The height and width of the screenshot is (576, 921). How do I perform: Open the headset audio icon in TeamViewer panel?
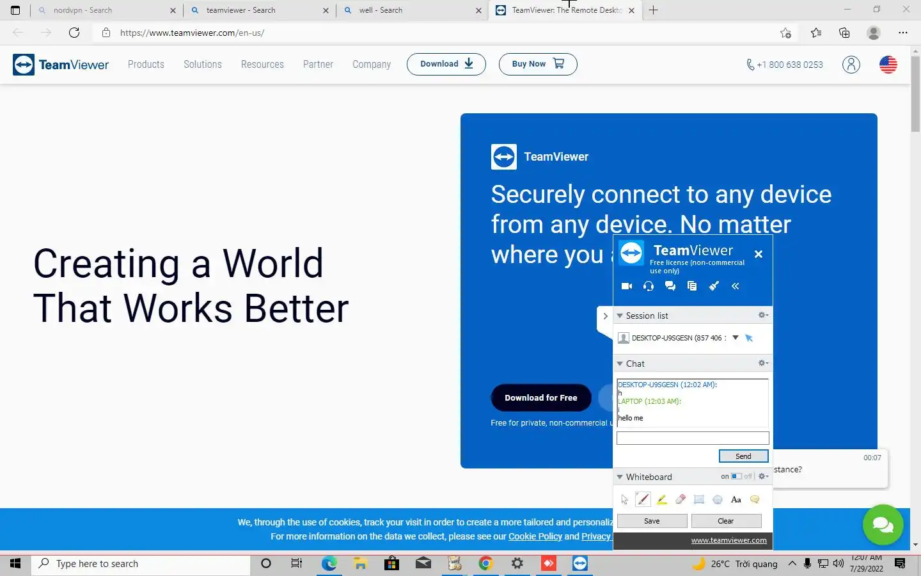[649, 286]
